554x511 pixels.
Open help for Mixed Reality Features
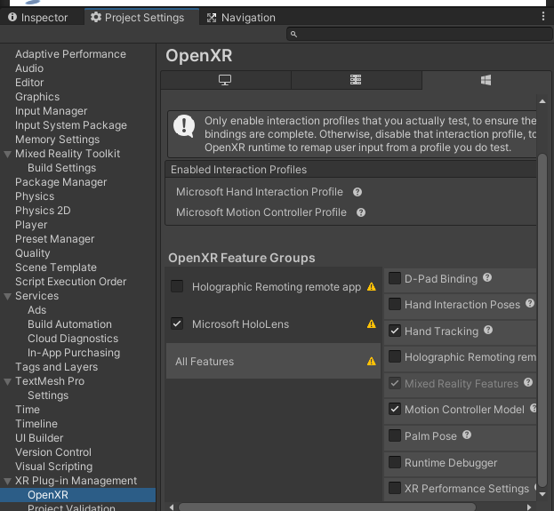click(x=528, y=382)
